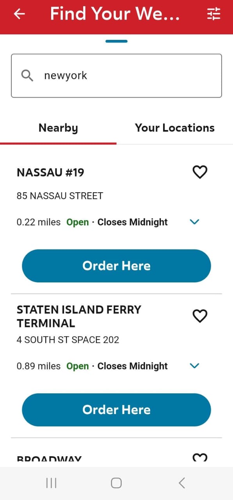Open the filter settings icon

[214, 14]
